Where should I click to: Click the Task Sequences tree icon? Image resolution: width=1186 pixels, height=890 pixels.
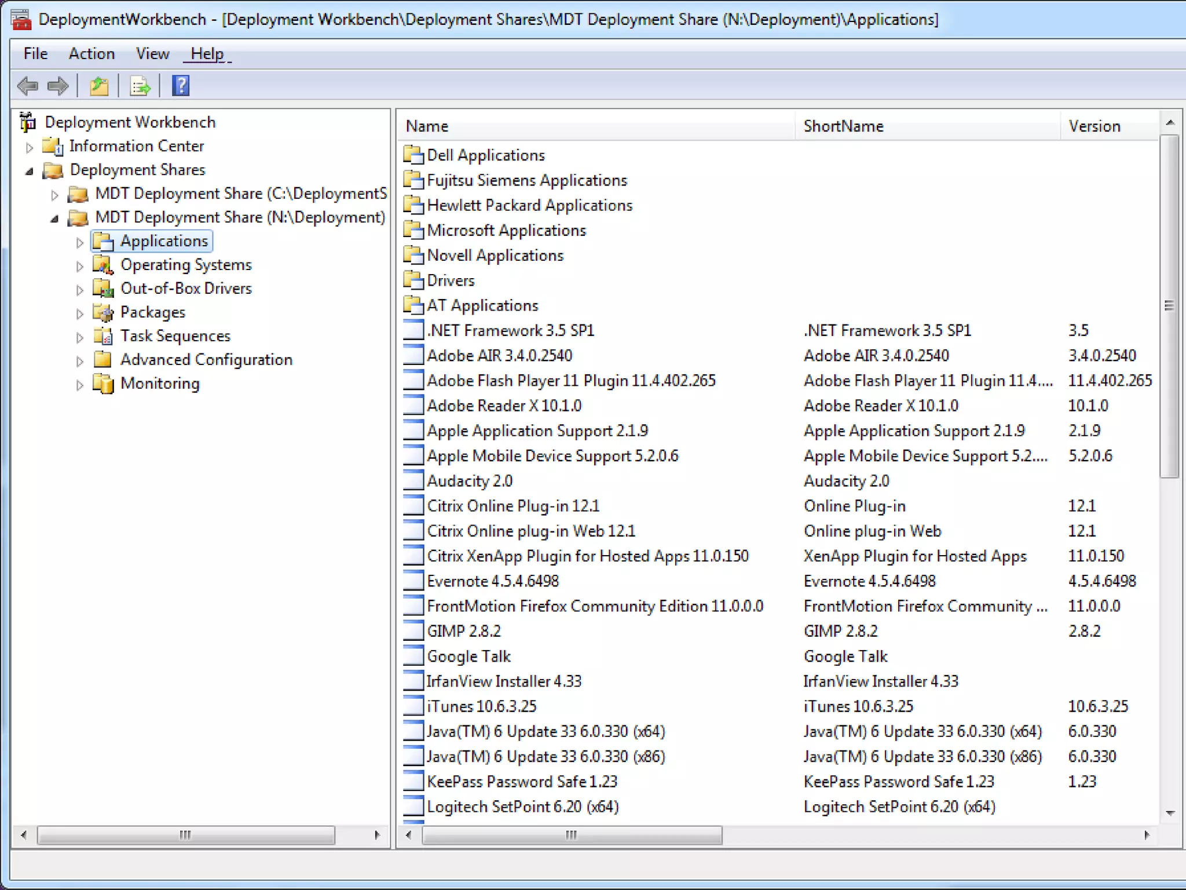pyautogui.click(x=103, y=336)
